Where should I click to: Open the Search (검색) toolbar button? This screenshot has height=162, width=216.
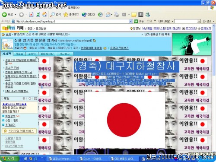pyautogui.click(x=55, y=14)
